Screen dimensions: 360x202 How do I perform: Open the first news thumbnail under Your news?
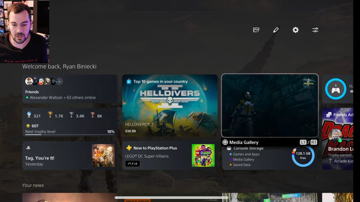coord(70,197)
